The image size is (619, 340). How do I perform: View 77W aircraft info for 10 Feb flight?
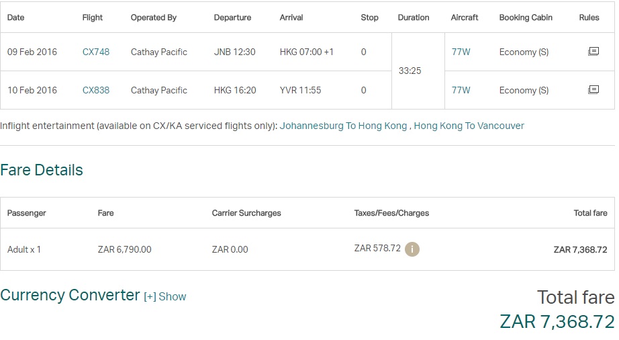[x=461, y=90]
